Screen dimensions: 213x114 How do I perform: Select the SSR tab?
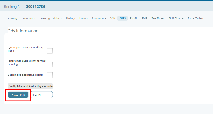tap(113, 18)
